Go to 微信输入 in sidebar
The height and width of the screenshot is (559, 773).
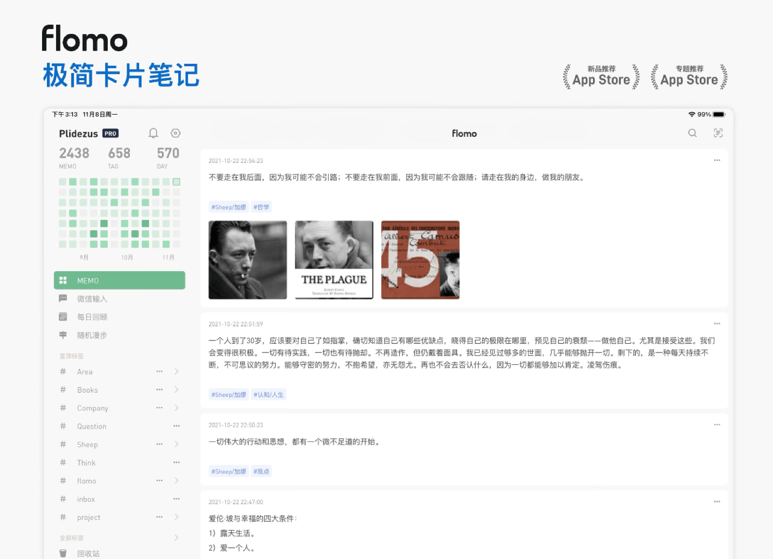click(x=92, y=299)
